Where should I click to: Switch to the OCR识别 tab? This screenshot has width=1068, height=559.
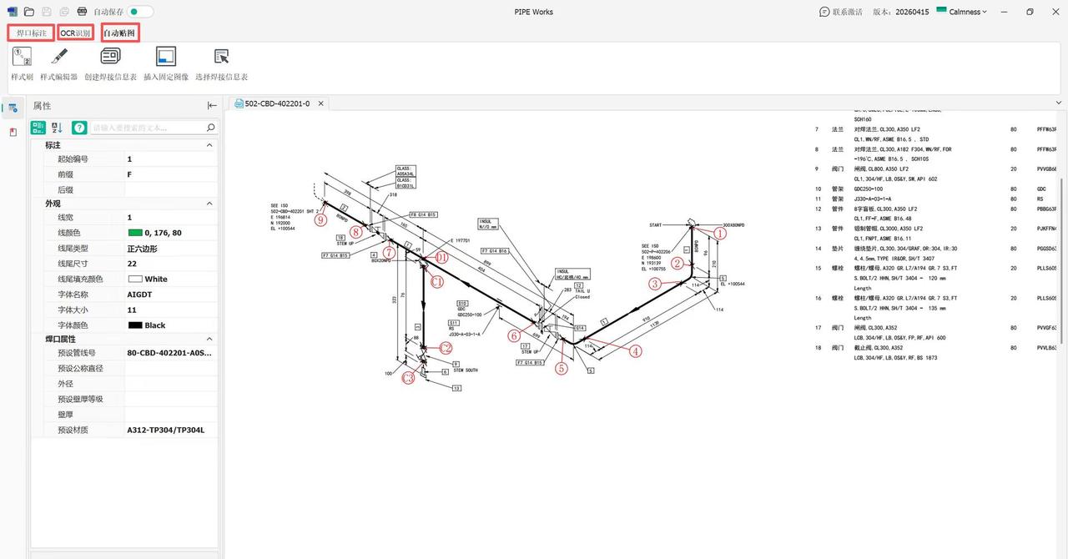(x=76, y=33)
